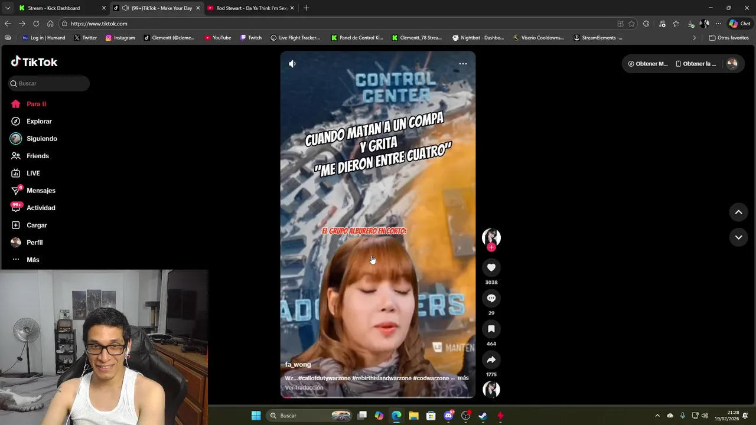Go to the previous video with up chevron
Image resolution: width=756 pixels, height=425 pixels.
(x=738, y=212)
